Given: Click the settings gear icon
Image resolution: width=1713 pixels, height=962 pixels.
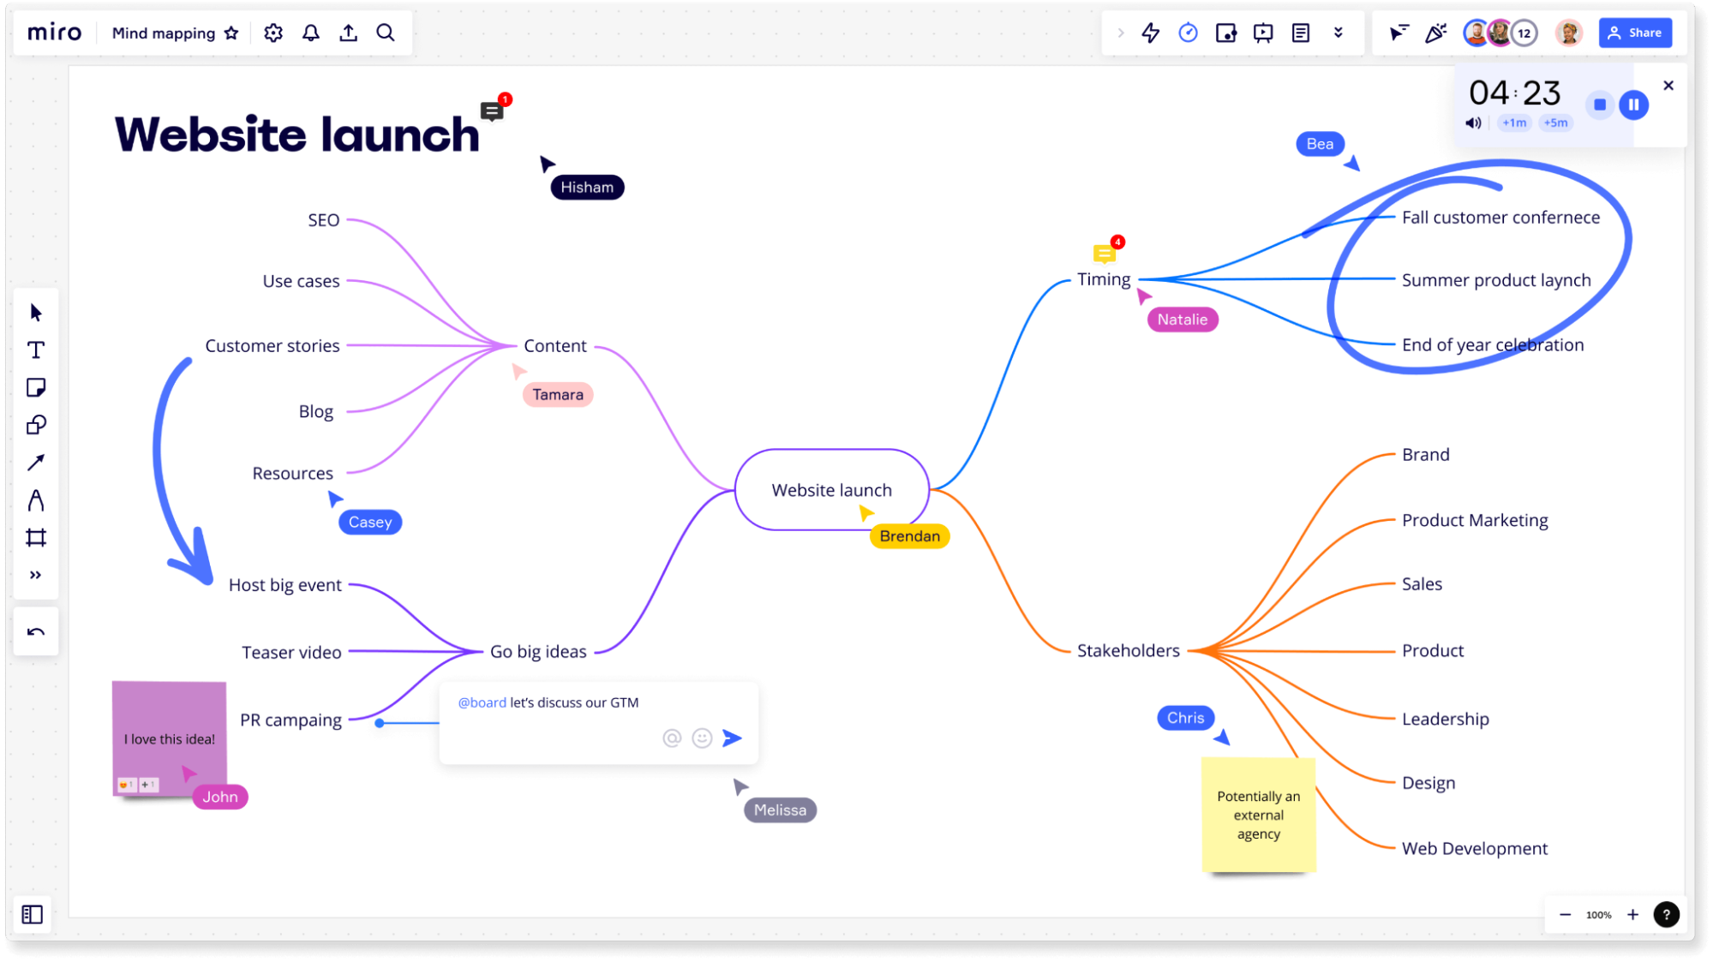Looking at the screenshot, I should [x=273, y=33].
